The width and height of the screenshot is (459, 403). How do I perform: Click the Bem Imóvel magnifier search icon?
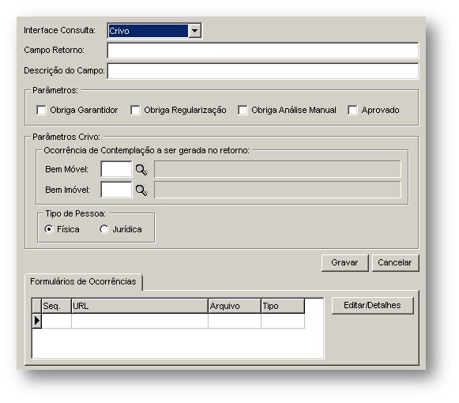[x=141, y=190]
